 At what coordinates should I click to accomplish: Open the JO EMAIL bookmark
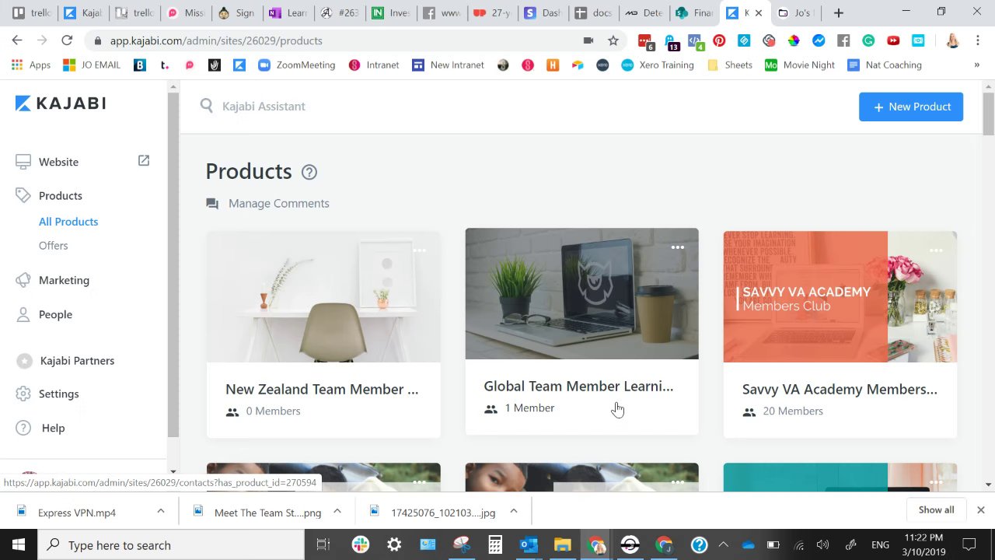click(92, 65)
